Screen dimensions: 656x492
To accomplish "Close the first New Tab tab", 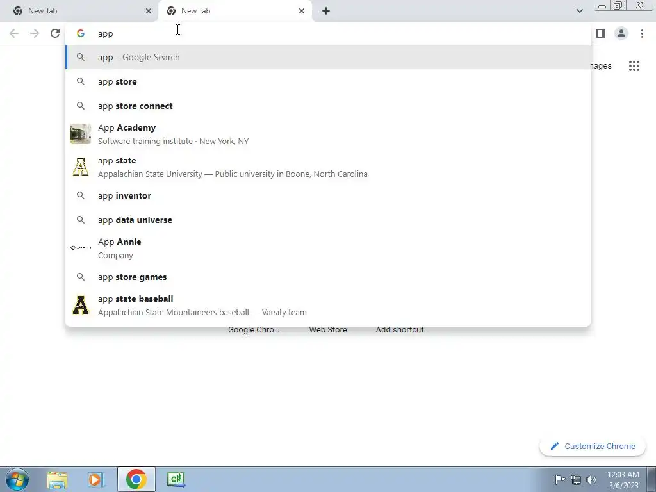I will point(149,11).
